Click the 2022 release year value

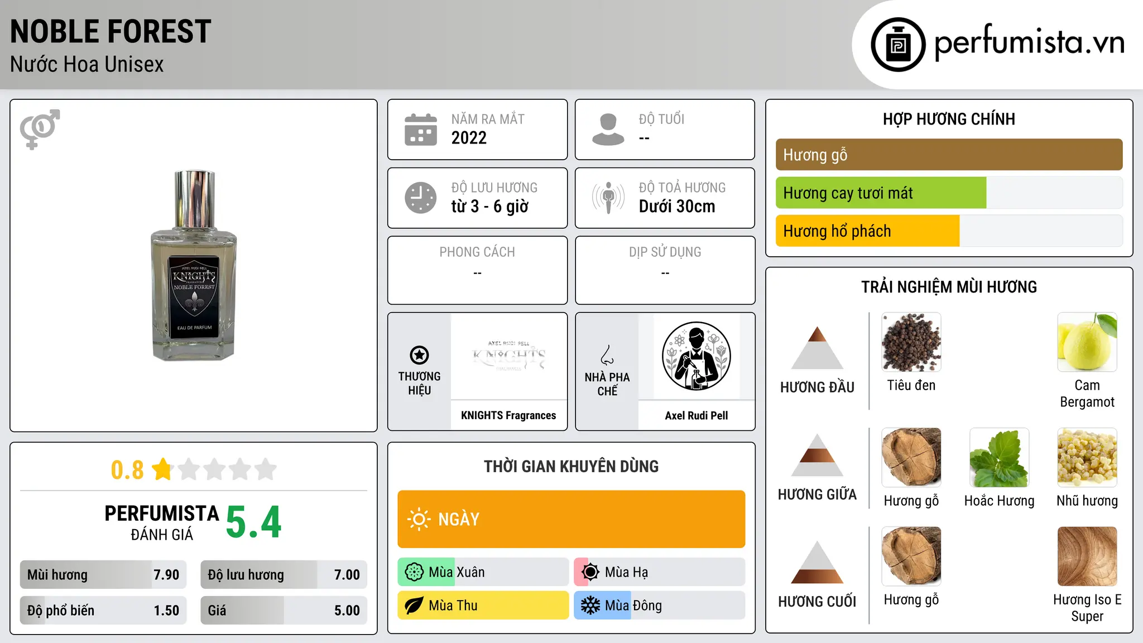(469, 138)
